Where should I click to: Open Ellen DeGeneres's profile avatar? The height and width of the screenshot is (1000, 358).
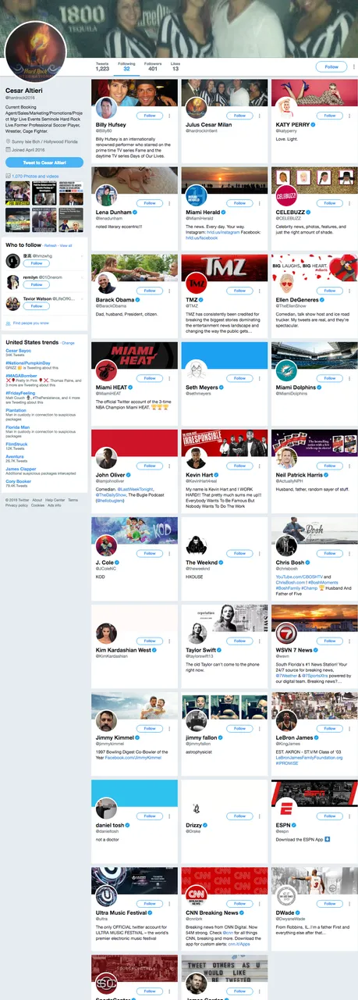point(285,284)
